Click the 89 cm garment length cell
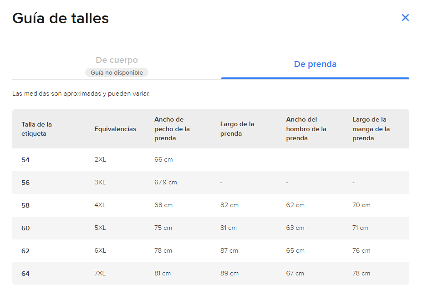The image size is (438, 295). pos(229,273)
